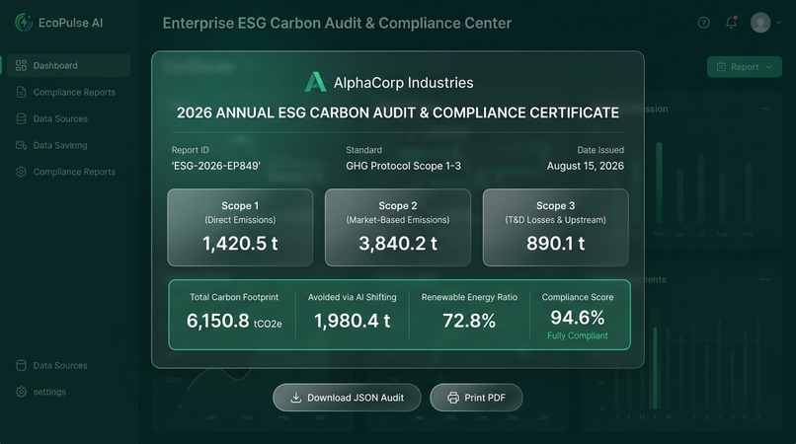Click the Print PDF button

(x=476, y=398)
